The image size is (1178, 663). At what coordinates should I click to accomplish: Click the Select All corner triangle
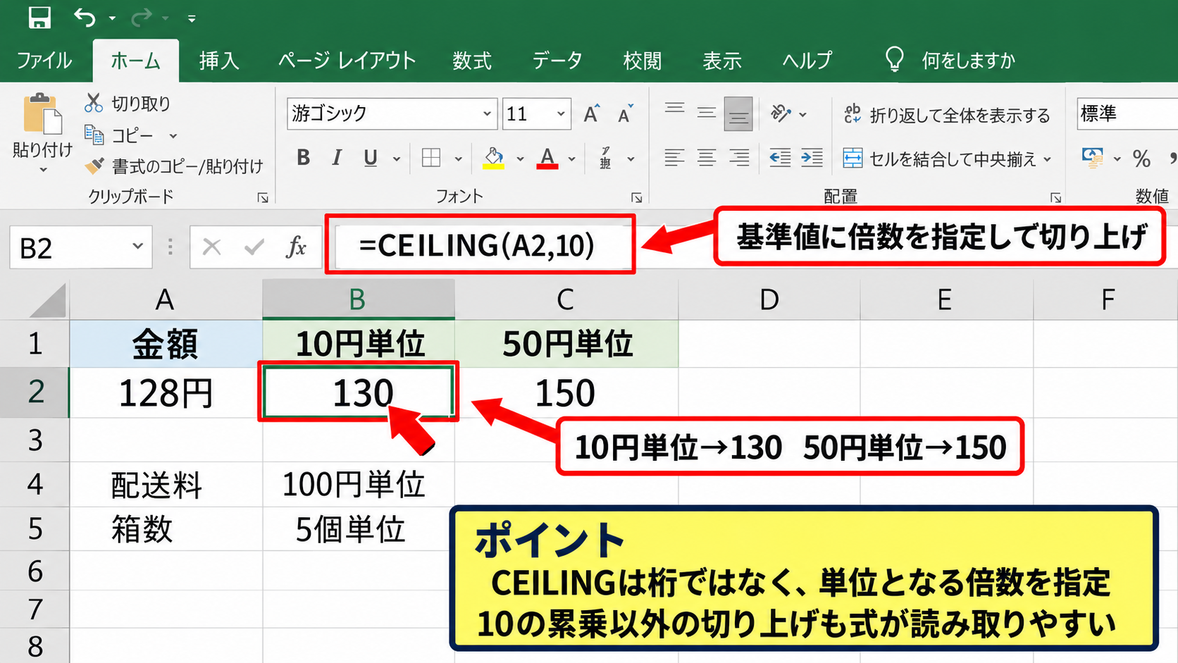[49, 300]
